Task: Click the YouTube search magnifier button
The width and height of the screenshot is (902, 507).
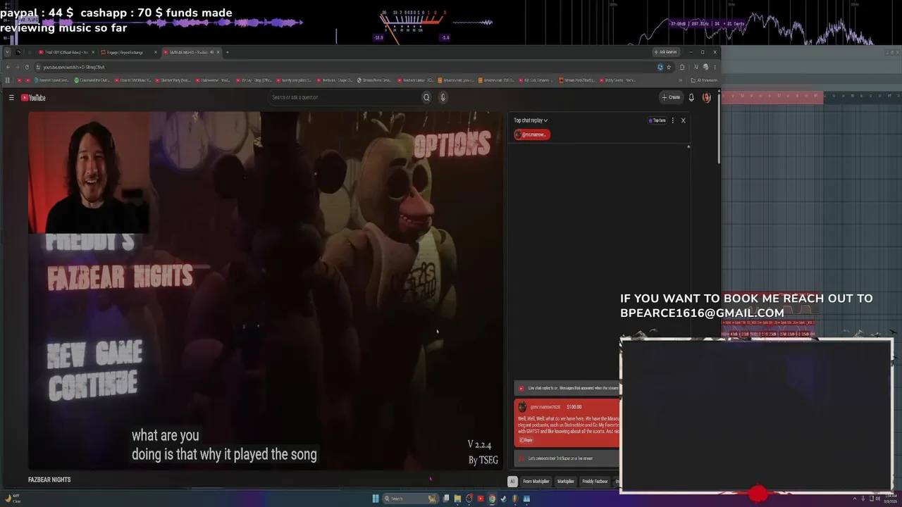Action: pos(426,98)
